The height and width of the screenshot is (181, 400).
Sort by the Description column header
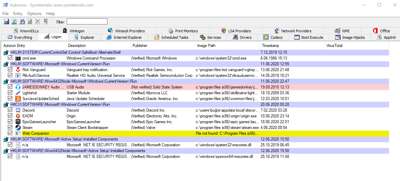98,46
